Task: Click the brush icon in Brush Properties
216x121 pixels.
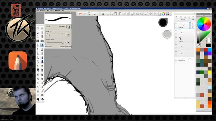Action: pyautogui.click(x=69, y=27)
